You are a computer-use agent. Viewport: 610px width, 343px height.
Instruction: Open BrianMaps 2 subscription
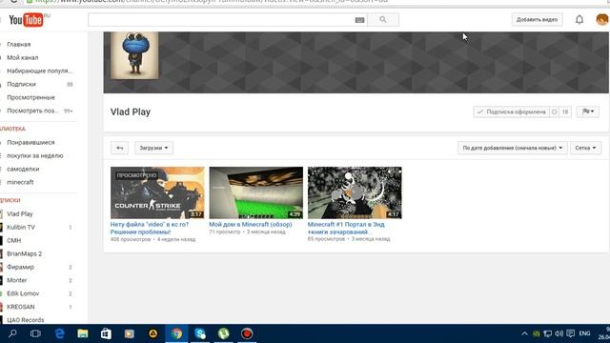point(24,253)
